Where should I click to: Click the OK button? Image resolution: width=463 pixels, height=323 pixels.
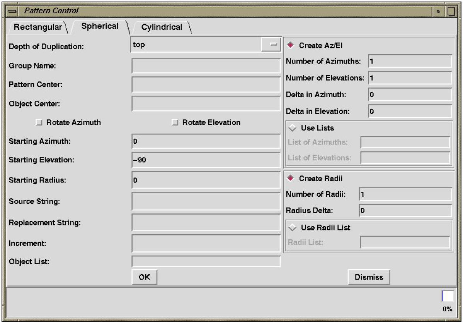point(145,277)
